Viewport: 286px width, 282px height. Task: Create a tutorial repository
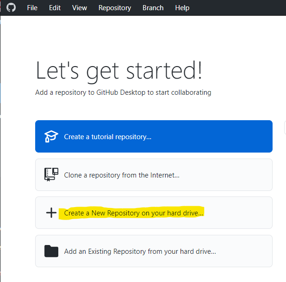coord(154,136)
